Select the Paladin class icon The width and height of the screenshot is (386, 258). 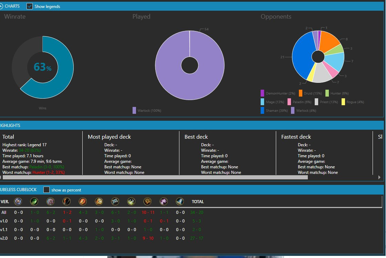99,201
